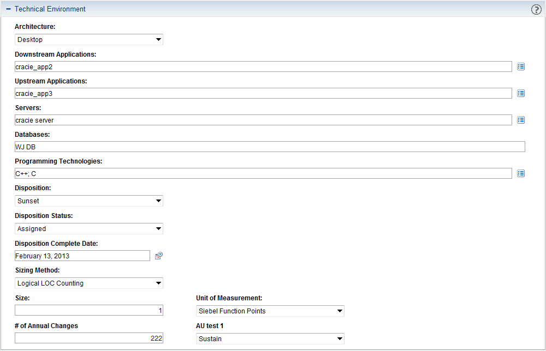Open the Sizing Method dropdown
This screenshot has height=351, width=546.
[89, 283]
